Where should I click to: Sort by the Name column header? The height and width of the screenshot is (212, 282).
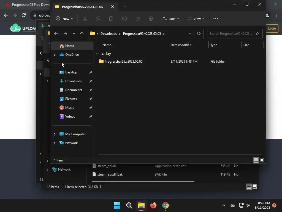point(107,45)
